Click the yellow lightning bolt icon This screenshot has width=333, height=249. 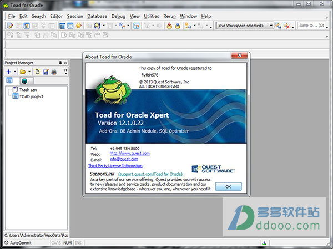click(79, 26)
